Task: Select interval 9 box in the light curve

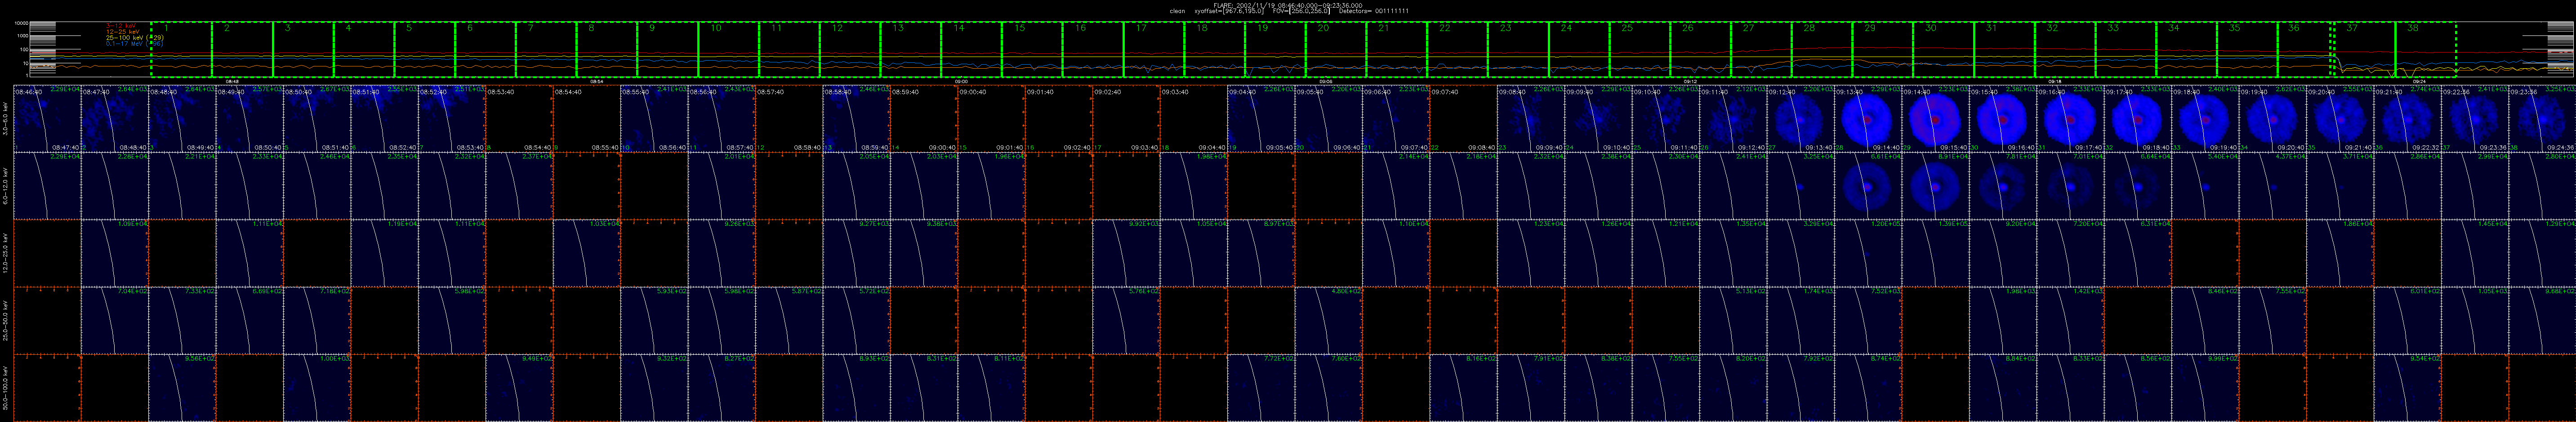Action: pyautogui.click(x=667, y=49)
